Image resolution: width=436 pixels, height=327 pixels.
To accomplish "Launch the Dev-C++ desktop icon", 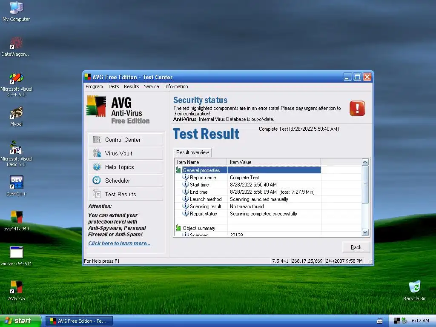I will click(16, 186).
